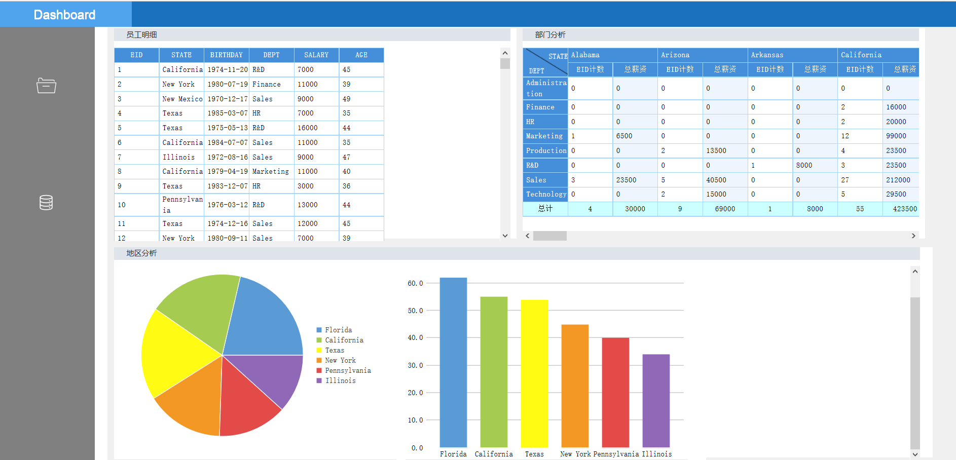Click the up arrow of employee table scrollbar
This screenshot has width=956, height=460.
[505, 53]
